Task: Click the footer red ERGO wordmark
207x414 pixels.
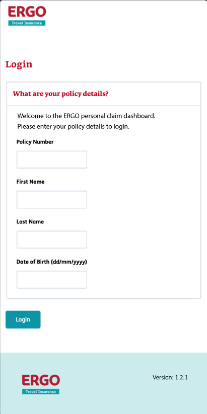Action: coord(41,380)
